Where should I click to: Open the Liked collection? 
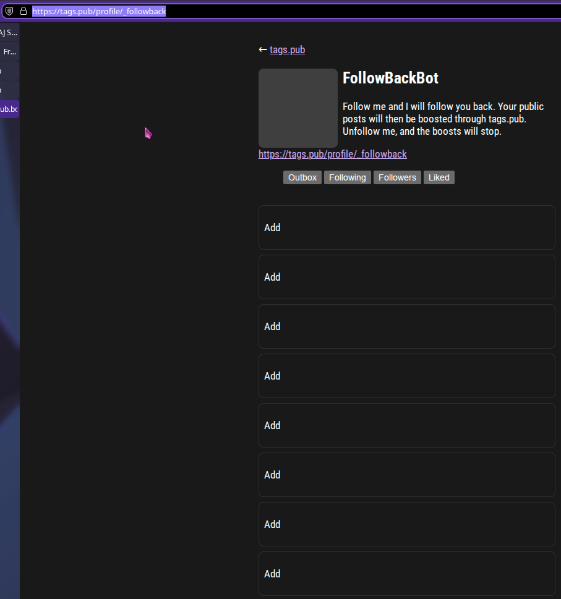pos(439,177)
